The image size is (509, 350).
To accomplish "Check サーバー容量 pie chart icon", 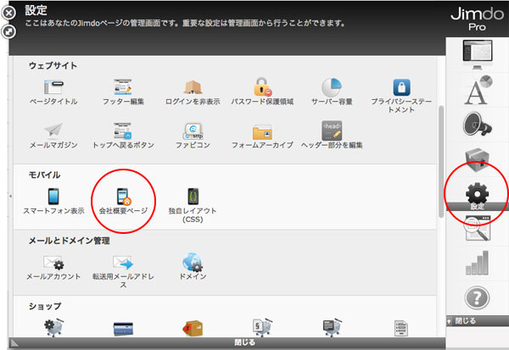I will [332, 87].
